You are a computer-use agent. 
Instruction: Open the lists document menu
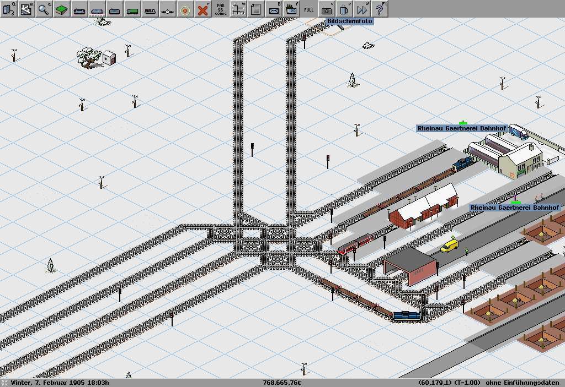pos(255,9)
